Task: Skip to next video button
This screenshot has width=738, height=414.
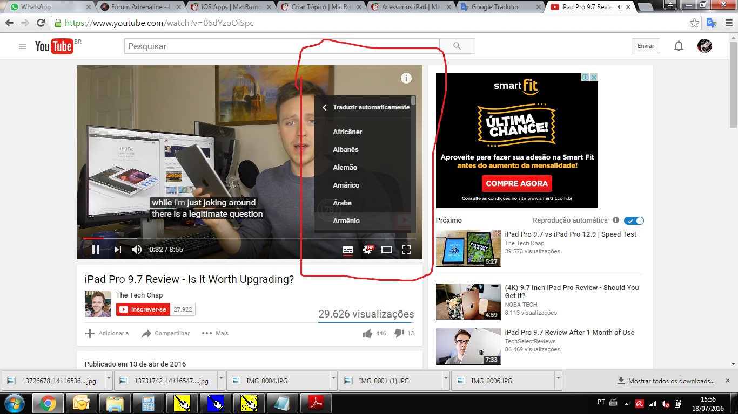Action: 118,250
